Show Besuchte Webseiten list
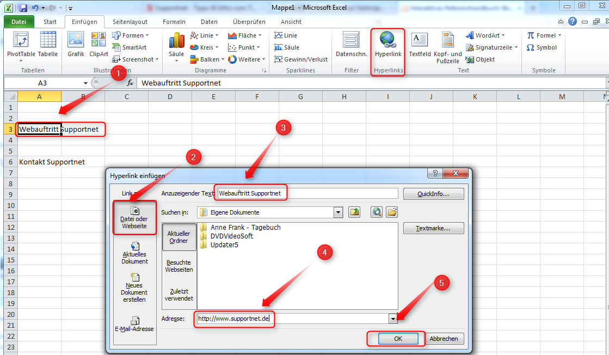 [179, 266]
